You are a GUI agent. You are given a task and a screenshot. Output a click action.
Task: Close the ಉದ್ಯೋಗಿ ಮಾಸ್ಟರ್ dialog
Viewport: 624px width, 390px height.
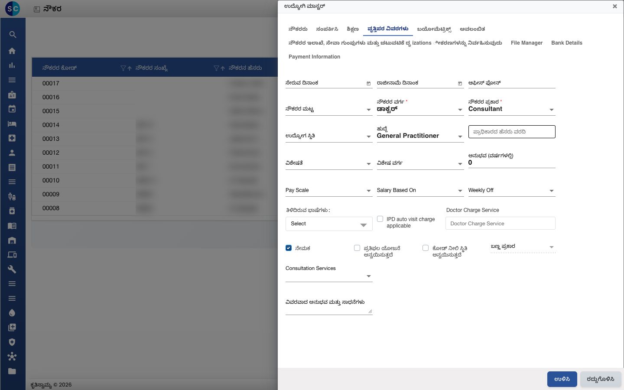(614, 6)
